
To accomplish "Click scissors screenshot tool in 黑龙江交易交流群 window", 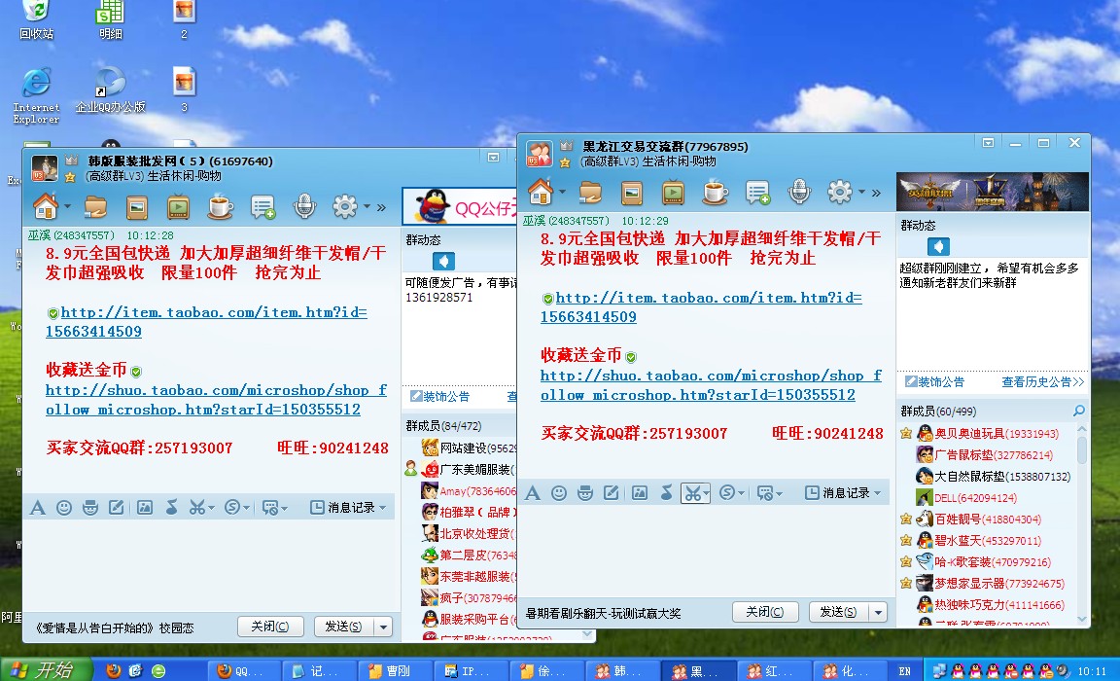I will pyautogui.click(x=695, y=493).
